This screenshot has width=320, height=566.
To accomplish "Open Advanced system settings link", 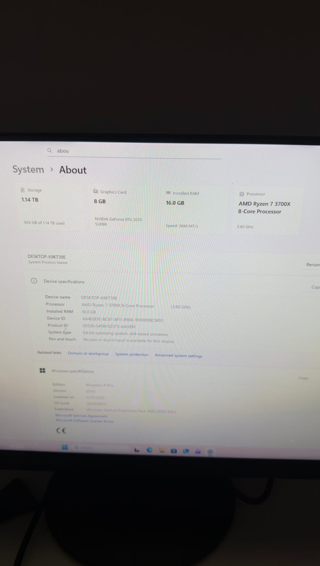I will (x=178, y=356).
